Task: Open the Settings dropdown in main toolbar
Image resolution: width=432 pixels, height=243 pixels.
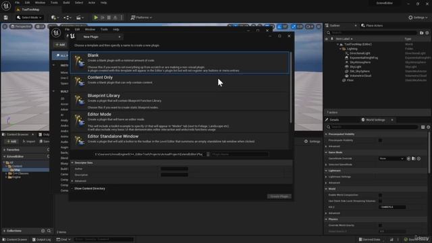Action: (418, 18)
